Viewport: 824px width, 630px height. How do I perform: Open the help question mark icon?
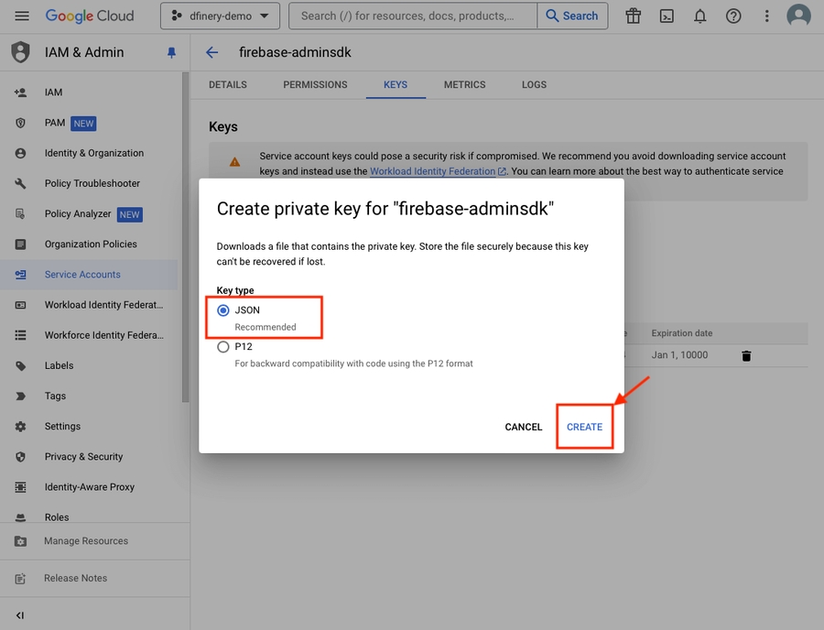(x=732, y=16)
